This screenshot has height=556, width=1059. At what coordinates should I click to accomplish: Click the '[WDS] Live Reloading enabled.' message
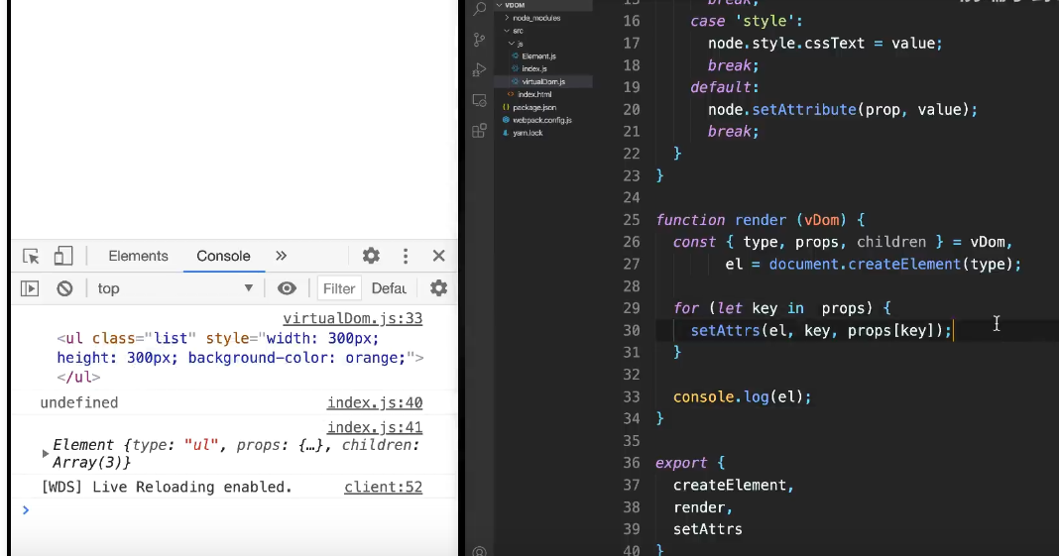click(167, 488)
